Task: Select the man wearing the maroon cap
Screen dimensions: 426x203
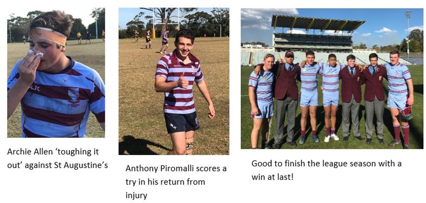Action: (x=287, y=99)
